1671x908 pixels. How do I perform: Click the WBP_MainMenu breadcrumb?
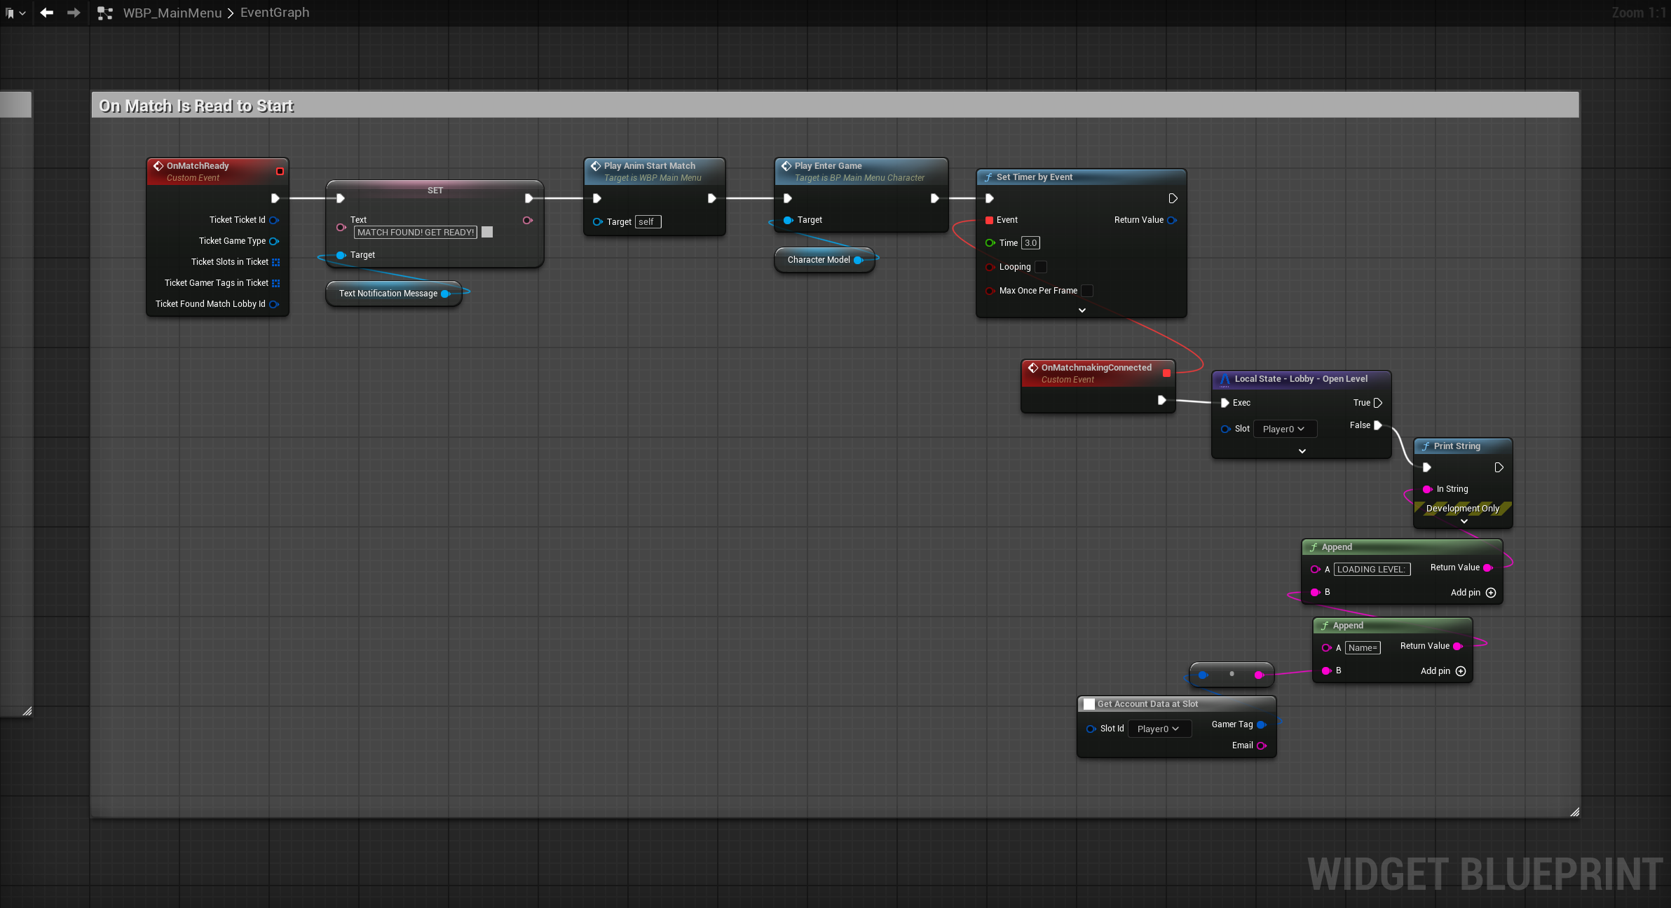pos(172,13)
